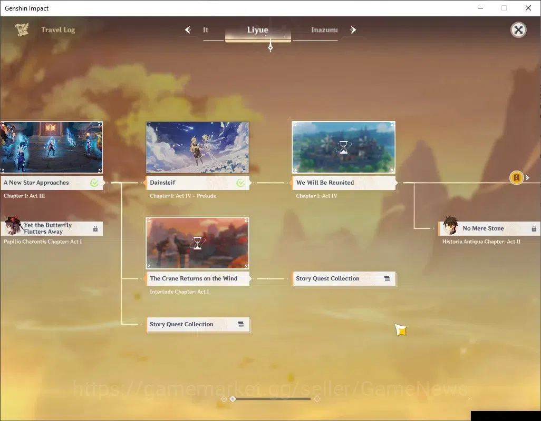Select A New Star Approaches quest label

click(52, 183)
